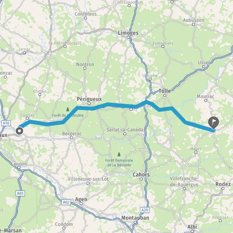Click the blue route line near Périgueux
The width and height of the screenshot is (233, 233).
tap(85, 108)
